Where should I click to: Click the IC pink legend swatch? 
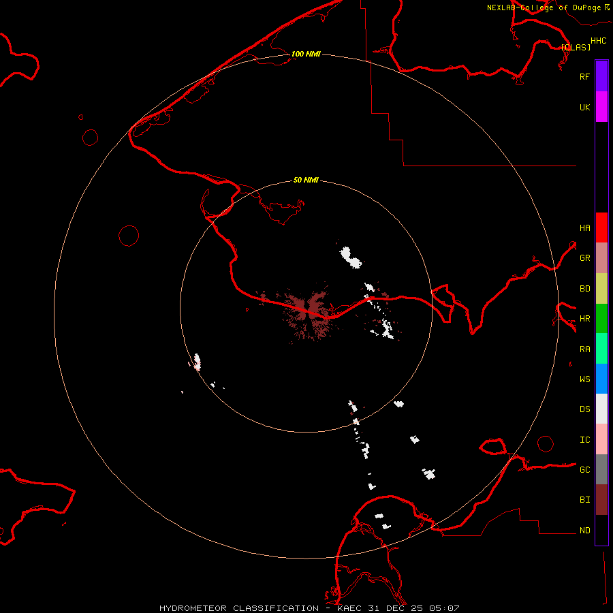[601, 439]
